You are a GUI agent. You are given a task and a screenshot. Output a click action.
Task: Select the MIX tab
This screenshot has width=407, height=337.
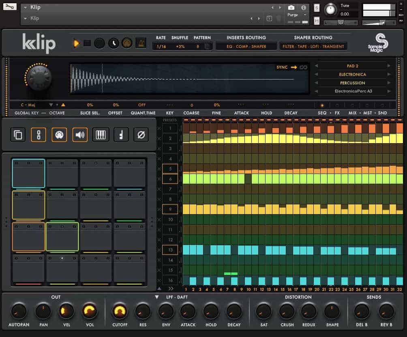(x=352, y=113)
